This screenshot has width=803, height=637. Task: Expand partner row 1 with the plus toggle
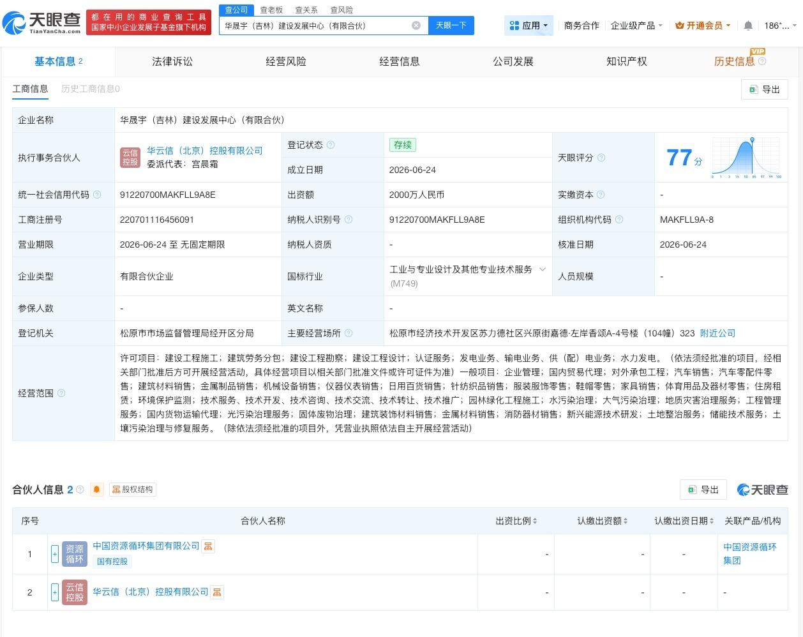[55, 554]
